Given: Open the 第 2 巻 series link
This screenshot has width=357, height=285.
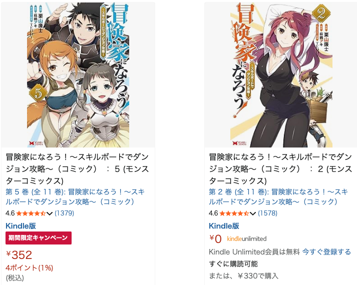Looking at the screenshot, I should pyautogui.click(x=278, y=197).
